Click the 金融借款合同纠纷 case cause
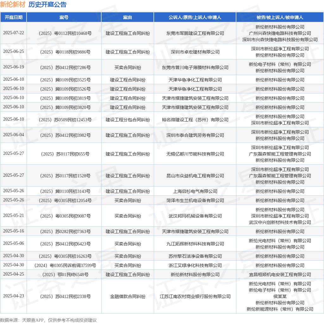 [128, 296]
